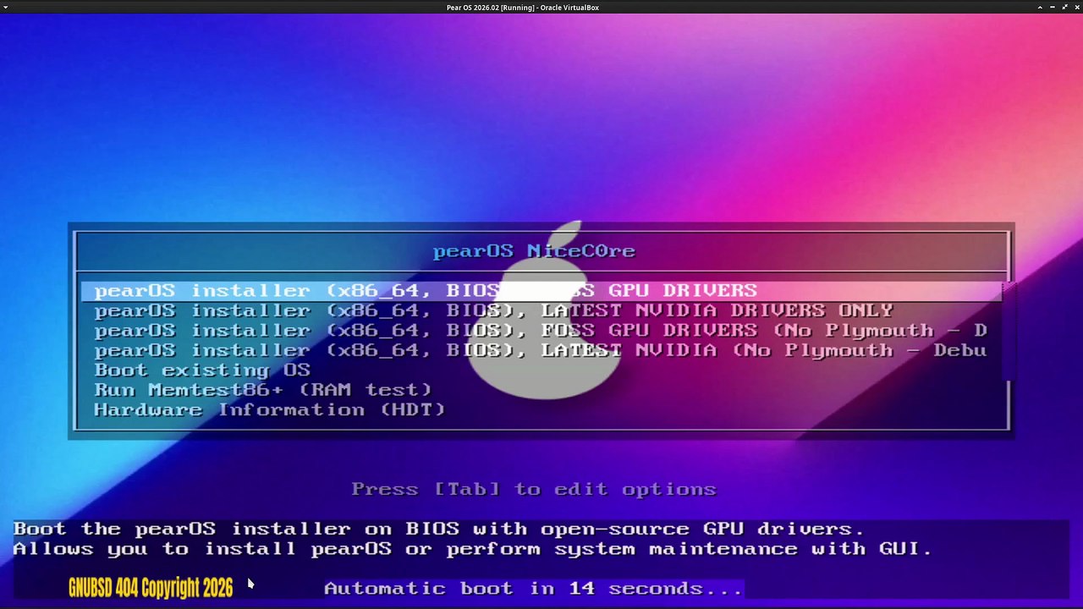
Task: Click the "Pear OS 2026.02 [Running]" window title
Action: [523, 8]
